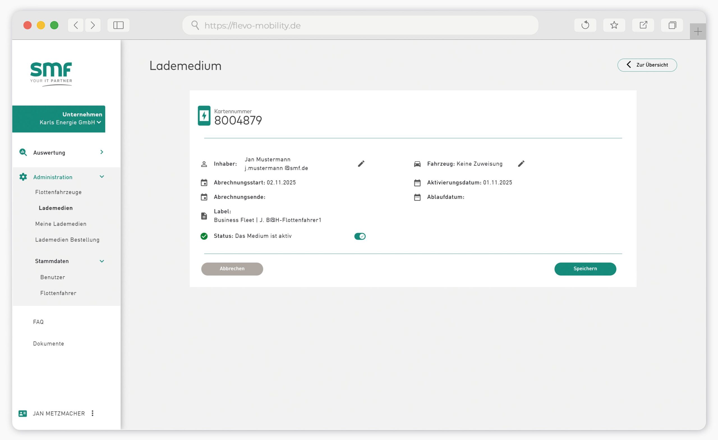Collapse the Stammdaten section
718x440 pixels.
(x=102, y=261)
